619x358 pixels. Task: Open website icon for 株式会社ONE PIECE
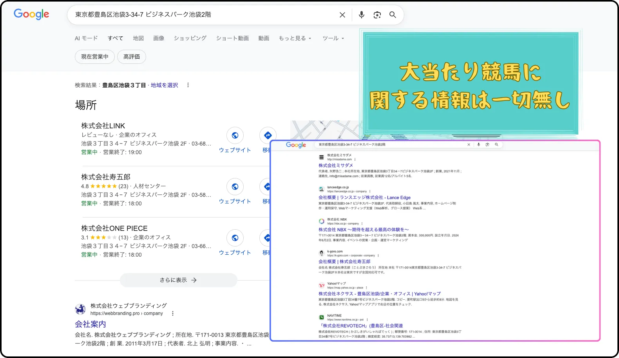coord(235,238)
